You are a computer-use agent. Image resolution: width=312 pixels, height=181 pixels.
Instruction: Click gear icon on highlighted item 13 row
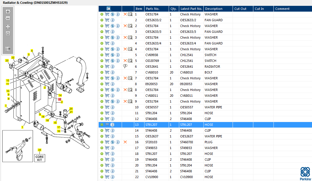pyautogui.click(x=102, y=125)
